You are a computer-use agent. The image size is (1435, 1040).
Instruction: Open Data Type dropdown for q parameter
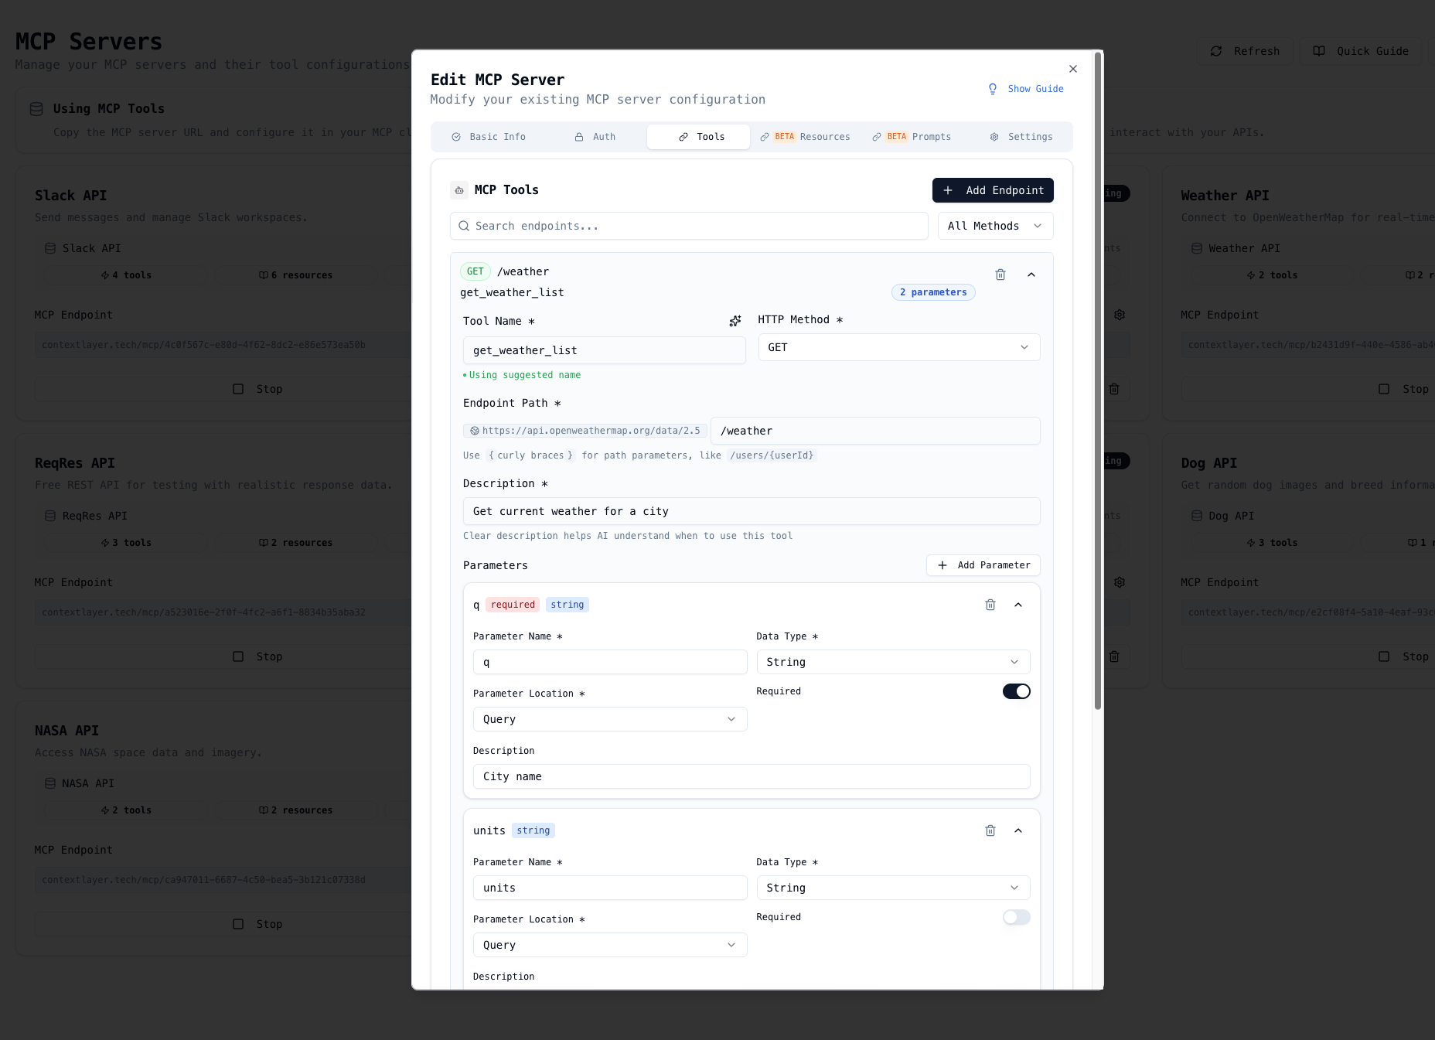pos(892,662)
